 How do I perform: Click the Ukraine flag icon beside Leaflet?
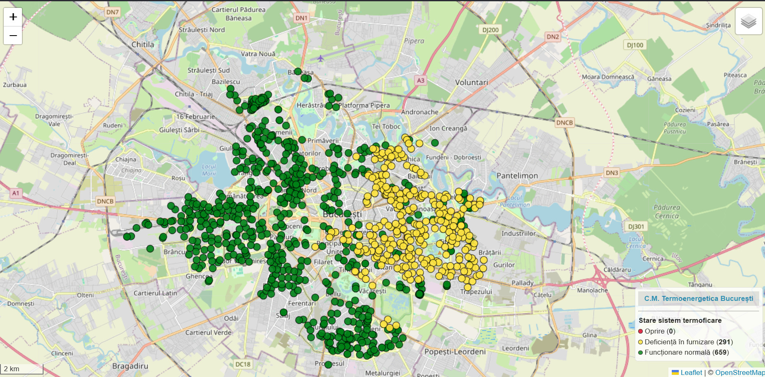[x=675, y=372]
